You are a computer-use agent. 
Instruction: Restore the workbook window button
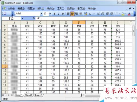pos(130,8)
